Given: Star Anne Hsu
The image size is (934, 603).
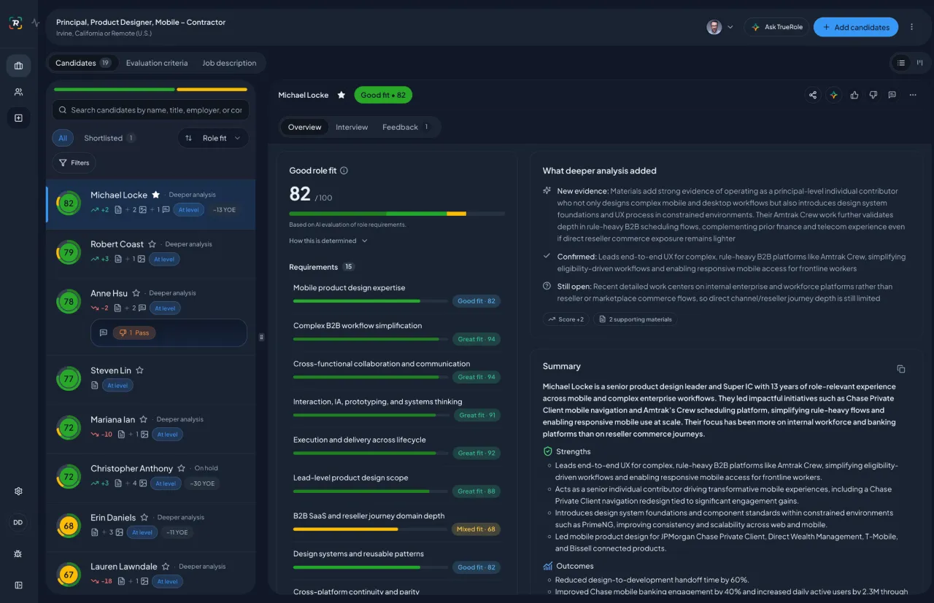Looking at the screenshot, I should click(x=136, y=293).
